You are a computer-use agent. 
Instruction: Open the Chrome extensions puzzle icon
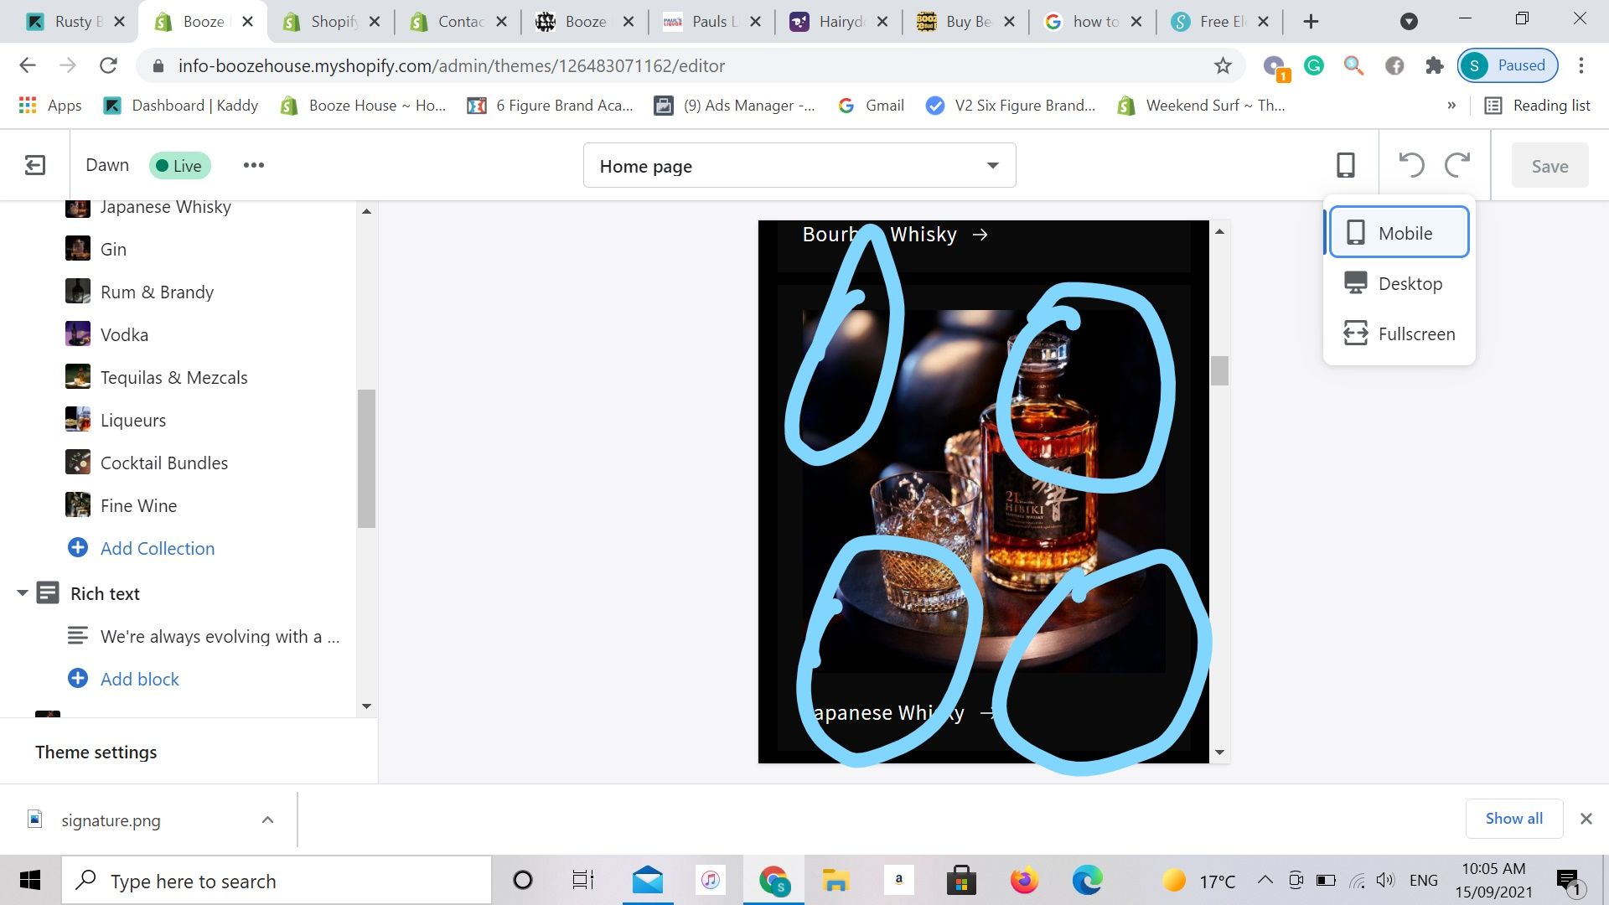click(1434, 65)
